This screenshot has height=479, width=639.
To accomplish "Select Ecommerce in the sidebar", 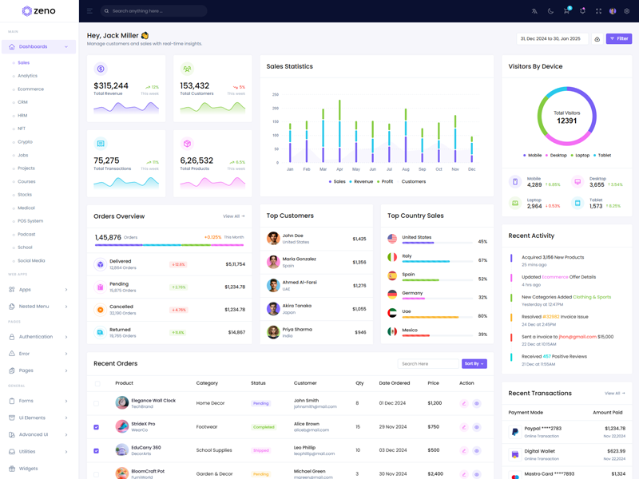I will pos(30,89).
